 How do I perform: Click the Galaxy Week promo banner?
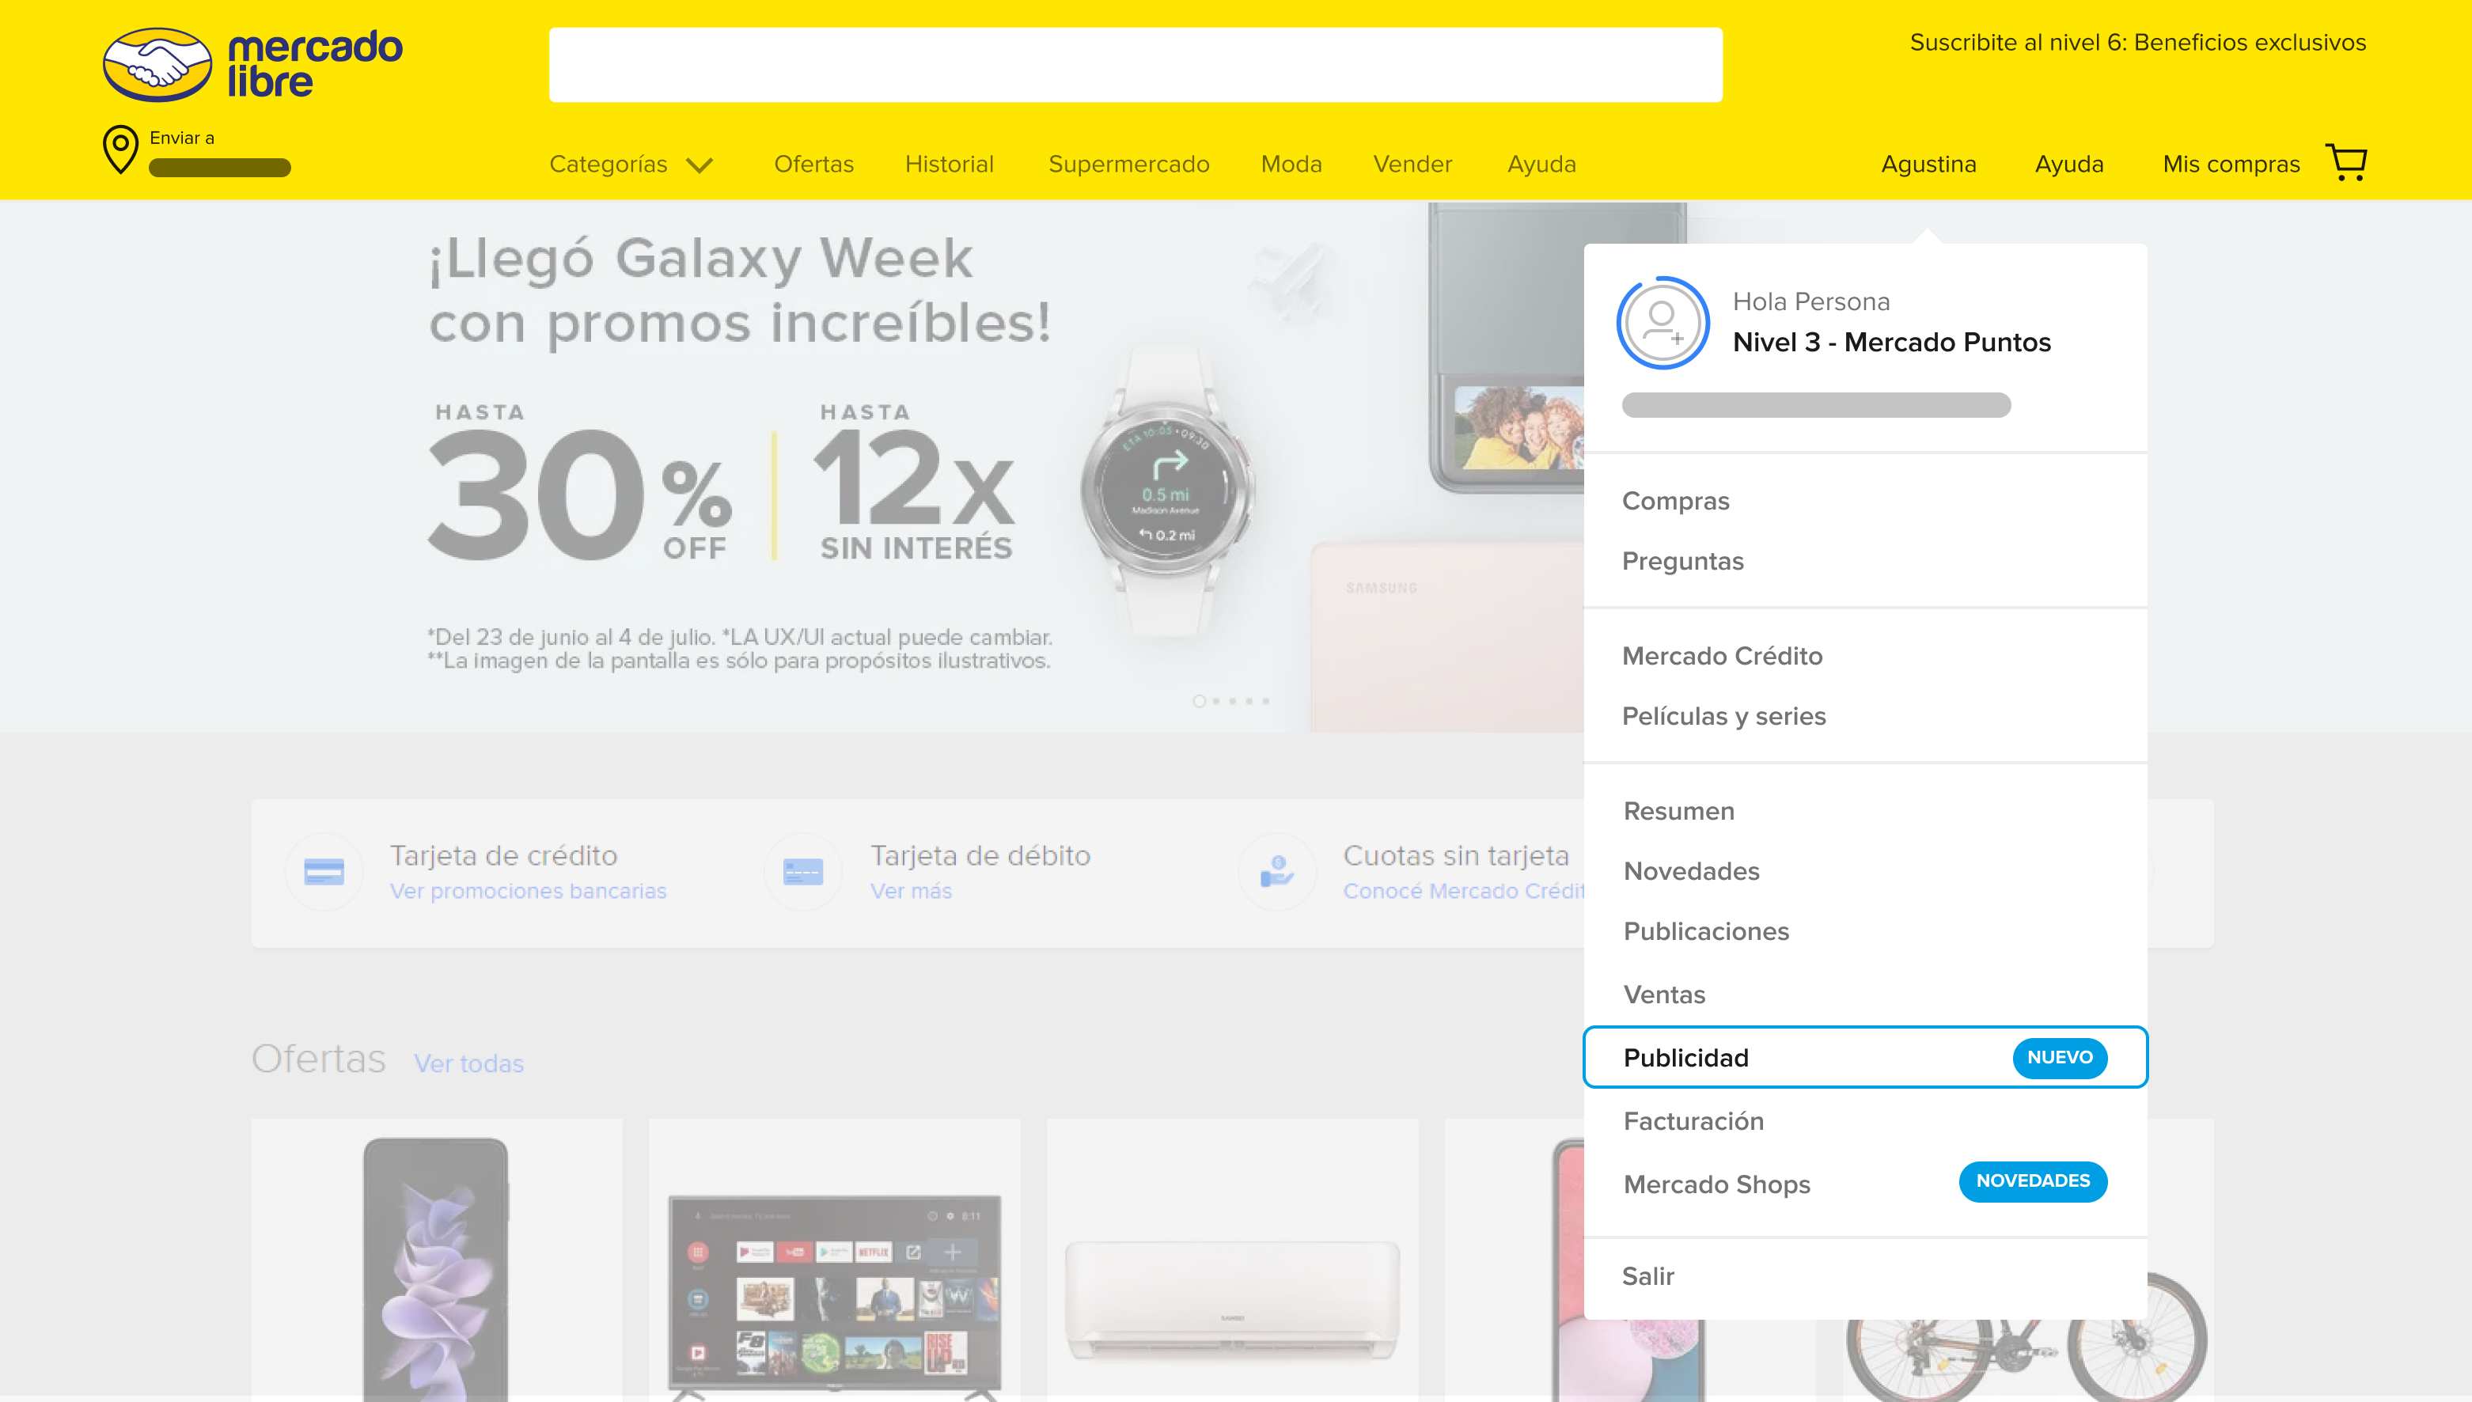point(791,466)
